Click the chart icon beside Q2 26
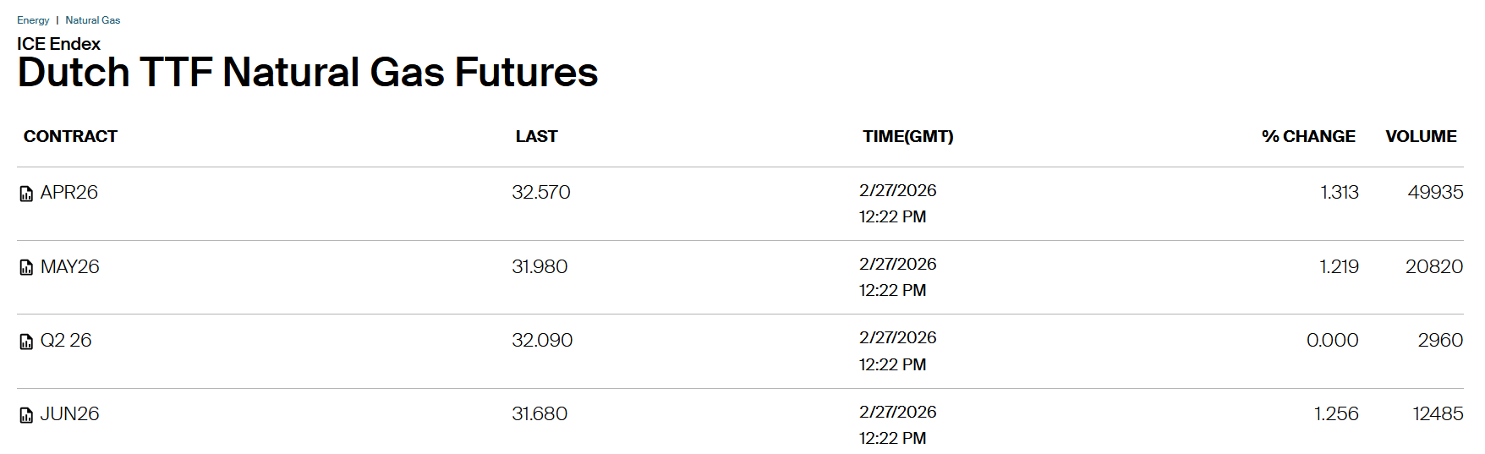This screenshot has height=454, width=1485. click(x=26, y=342)
